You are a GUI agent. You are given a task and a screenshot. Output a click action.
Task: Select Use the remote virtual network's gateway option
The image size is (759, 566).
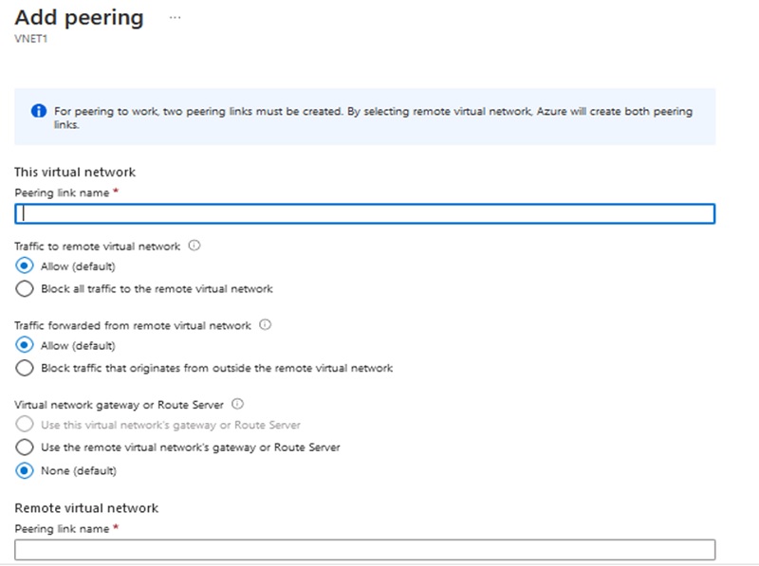25,447
